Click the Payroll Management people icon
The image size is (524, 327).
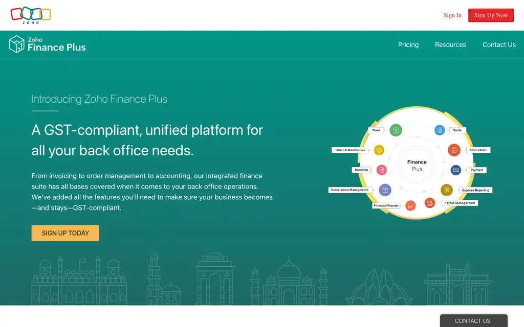pos(430,202)
